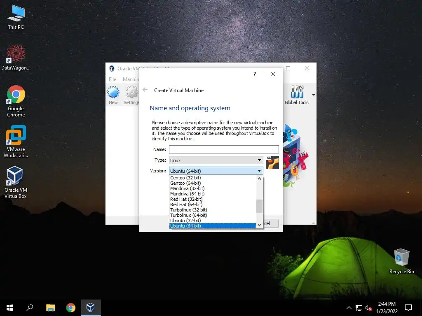Show hidden system tray icons
Image resolution: width=422 pixels, height=316 pixels.
tap(349, 308)
